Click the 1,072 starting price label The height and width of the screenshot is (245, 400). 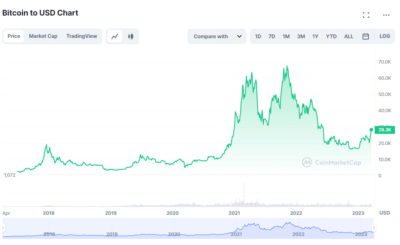point(10,175)
